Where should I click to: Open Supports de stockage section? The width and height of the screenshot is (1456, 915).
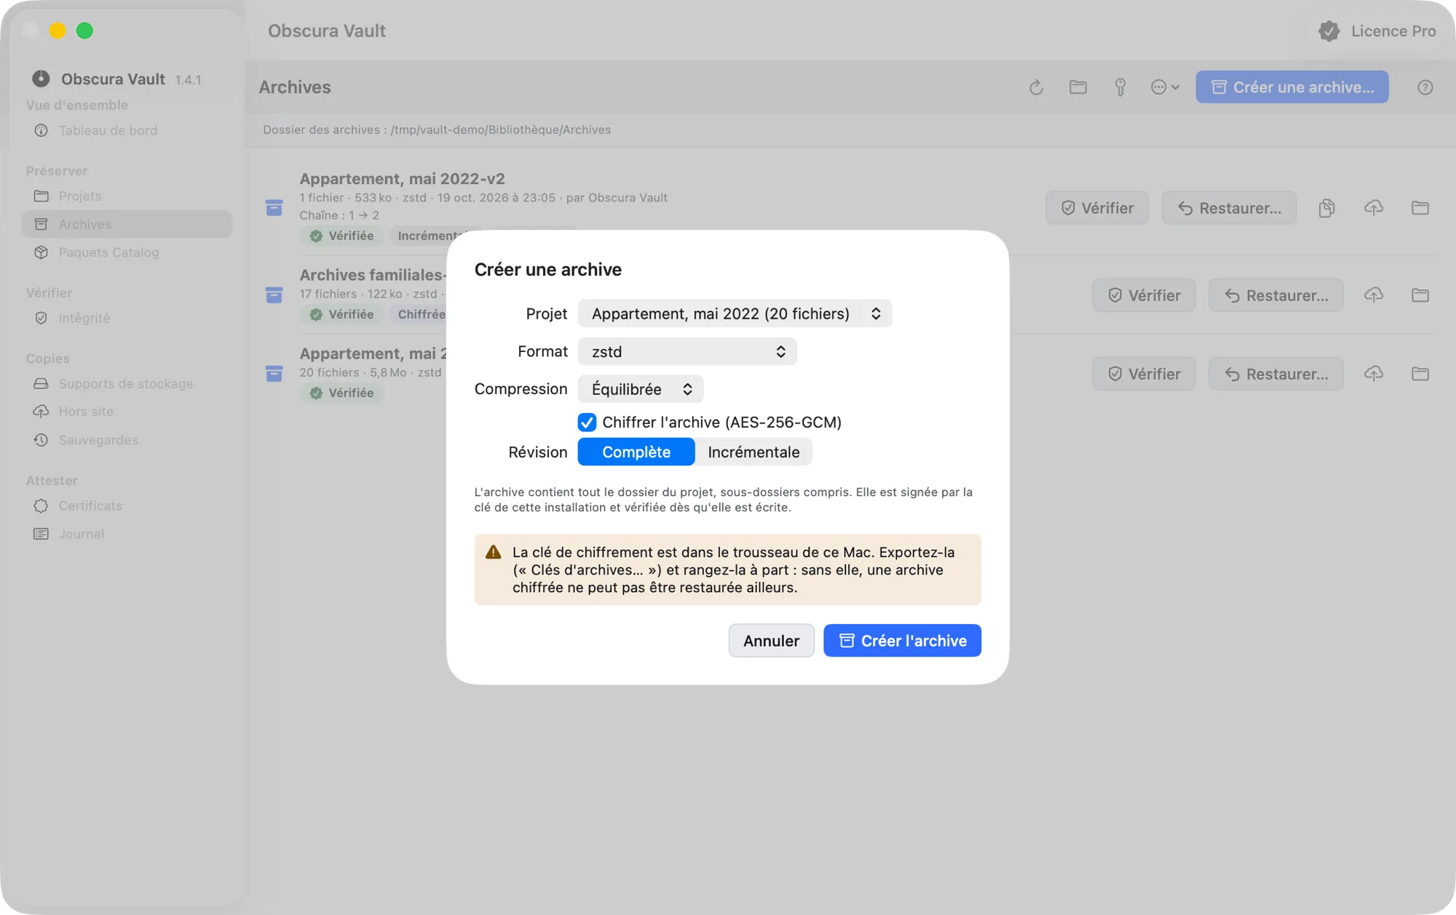coord(127,383)
